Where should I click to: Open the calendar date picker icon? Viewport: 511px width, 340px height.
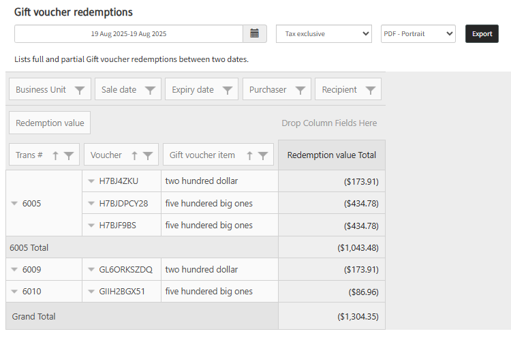click(x=254, y=33)
